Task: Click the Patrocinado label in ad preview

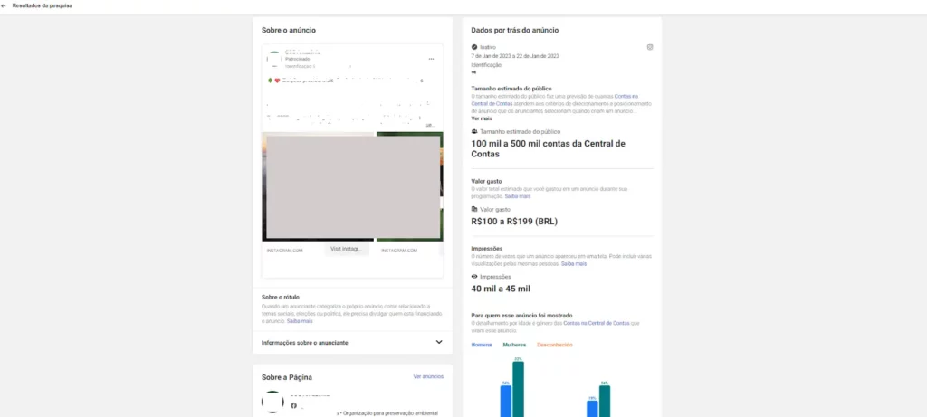Action: click(297, 59)
